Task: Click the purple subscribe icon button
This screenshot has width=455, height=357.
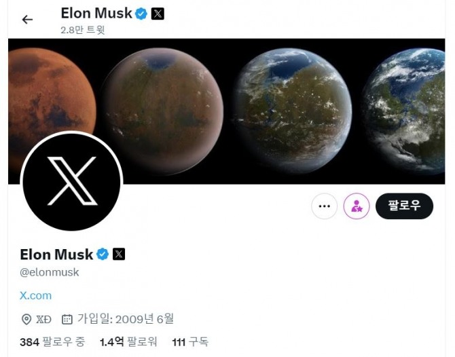Action: click(357, 206)
